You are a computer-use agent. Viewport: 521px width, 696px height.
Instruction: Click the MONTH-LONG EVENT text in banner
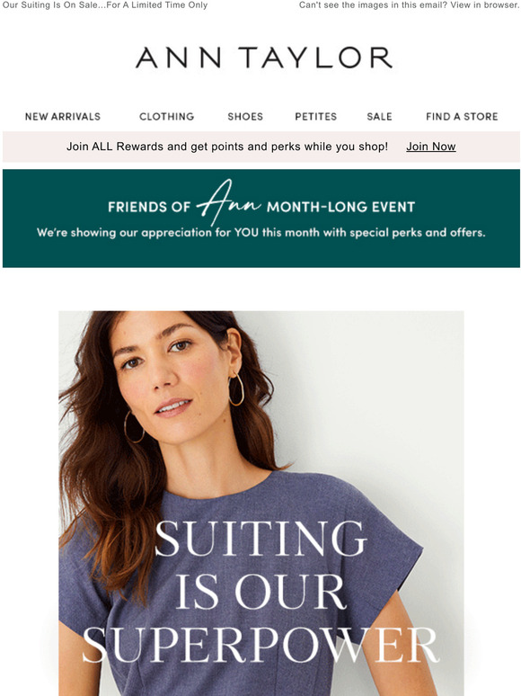click(341, 207)
